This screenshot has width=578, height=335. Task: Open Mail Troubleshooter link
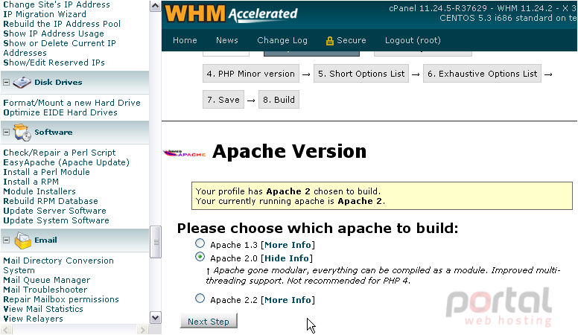[45, 290]
